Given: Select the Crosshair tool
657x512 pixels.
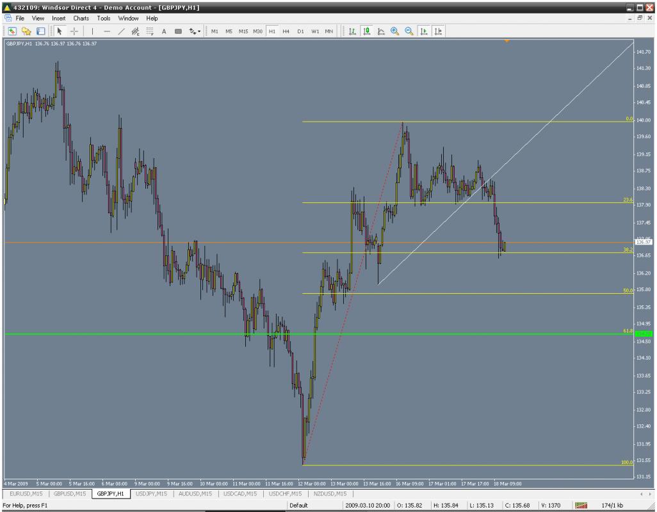Looking at the screenshot, I should tap(74, 31).
